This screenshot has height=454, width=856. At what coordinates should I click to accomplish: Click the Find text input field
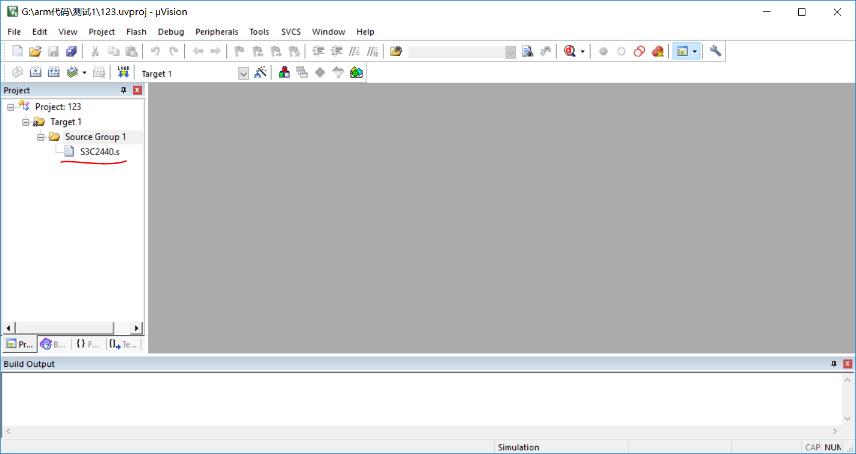tap(457, 52)
